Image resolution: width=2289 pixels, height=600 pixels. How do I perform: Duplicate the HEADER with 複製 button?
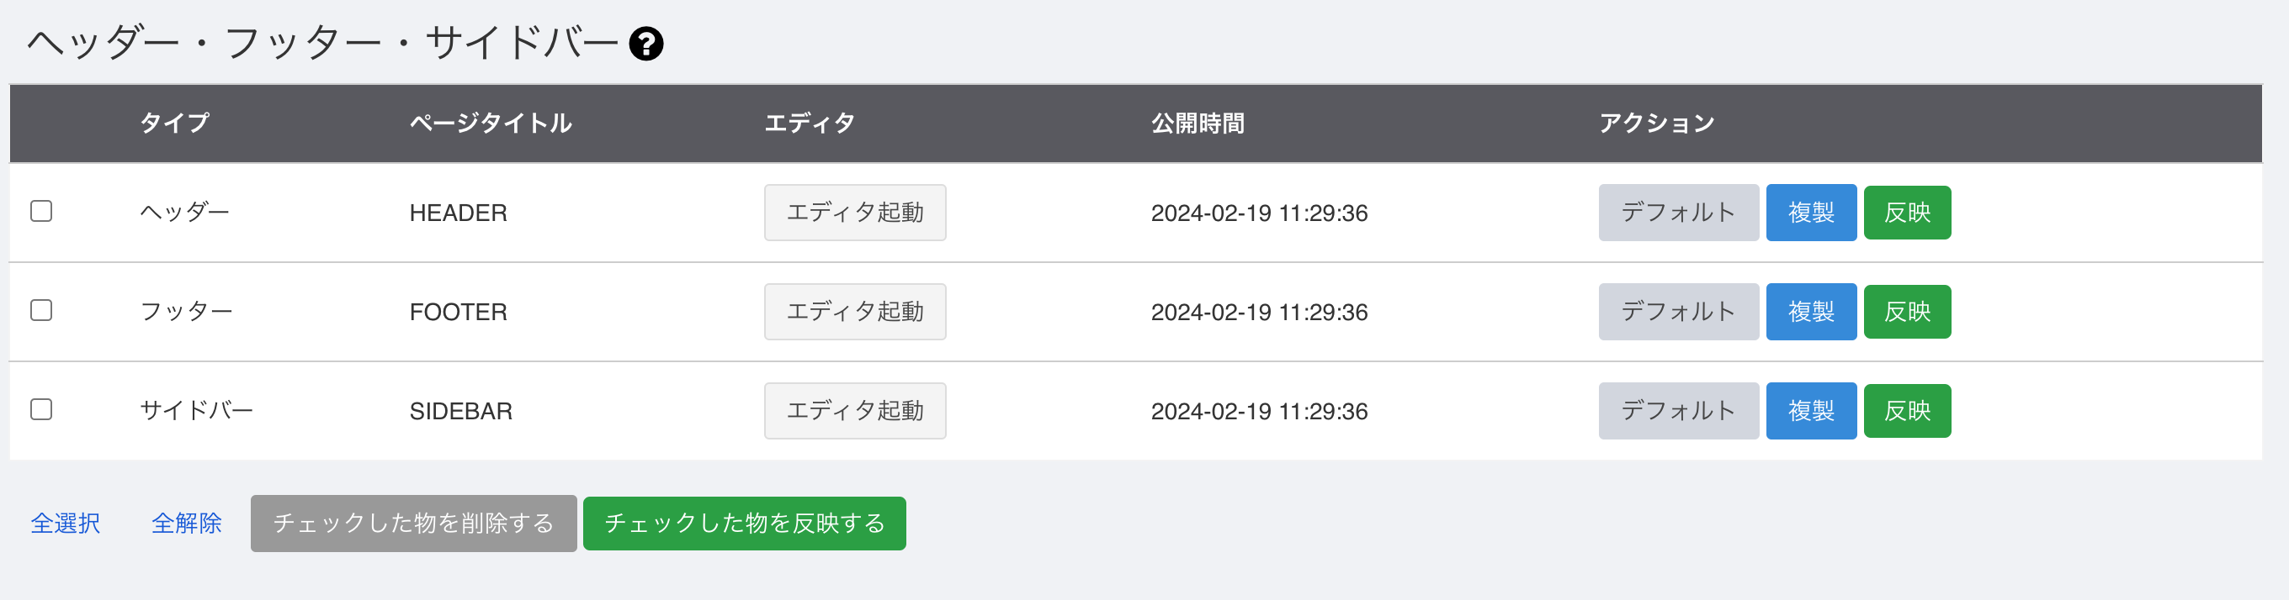tap(1811, 212)
